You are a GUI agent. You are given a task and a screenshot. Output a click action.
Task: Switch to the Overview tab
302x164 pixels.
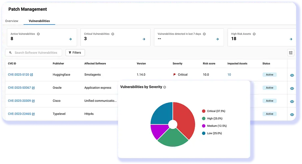(12, 21)
